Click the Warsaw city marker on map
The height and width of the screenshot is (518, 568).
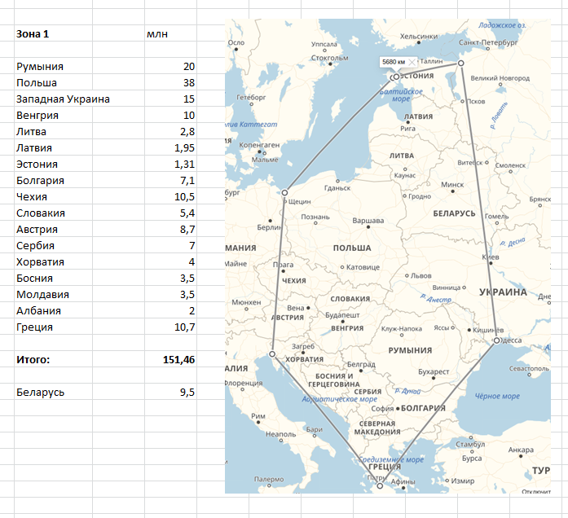(x=368, y=227)
